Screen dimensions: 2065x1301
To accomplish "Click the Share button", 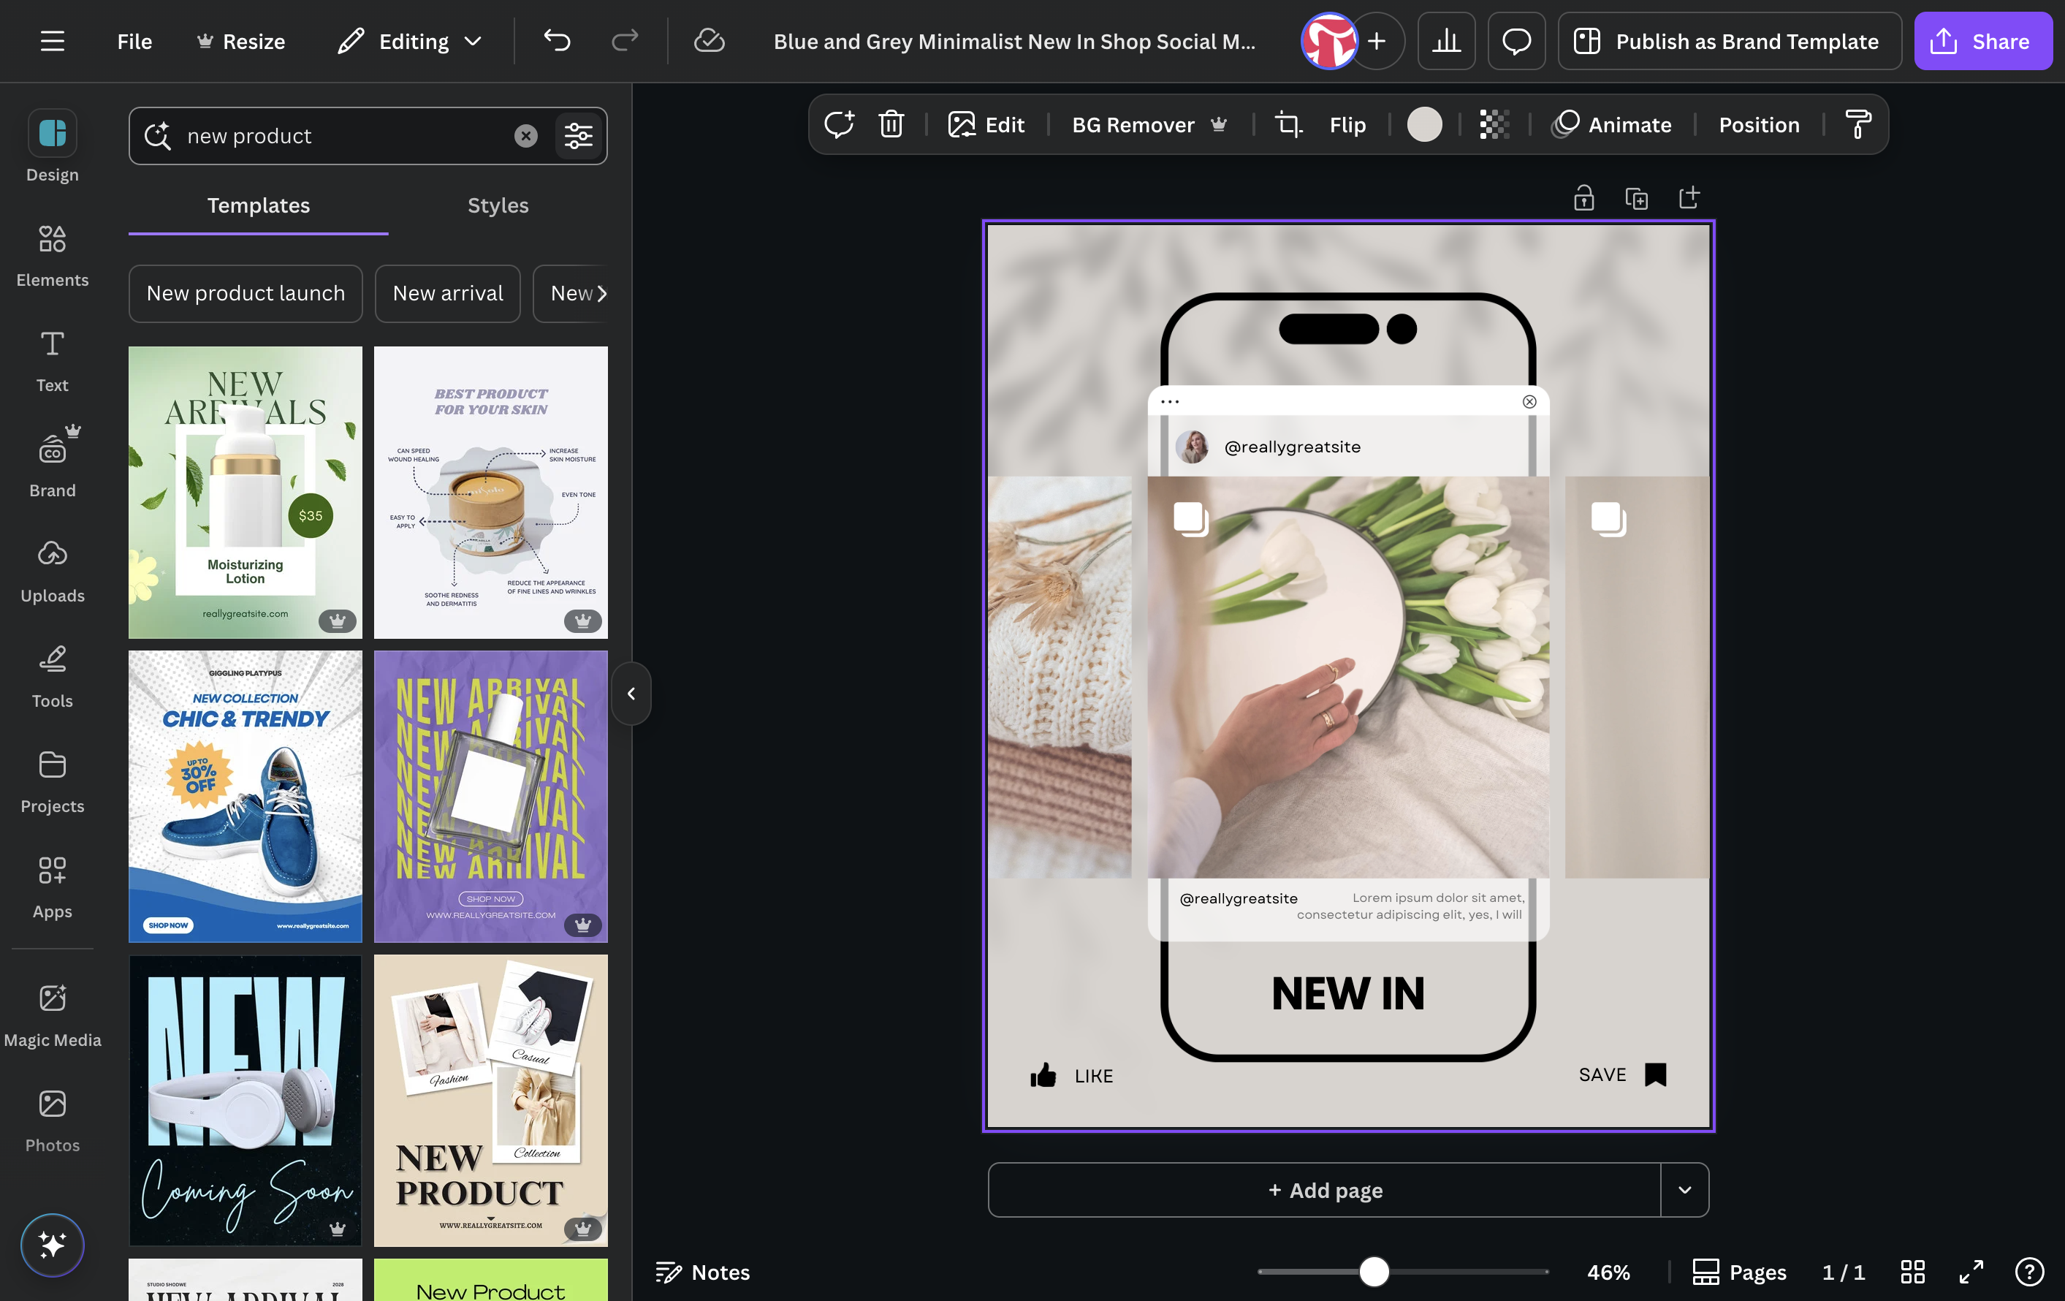I will point(1982,41).
